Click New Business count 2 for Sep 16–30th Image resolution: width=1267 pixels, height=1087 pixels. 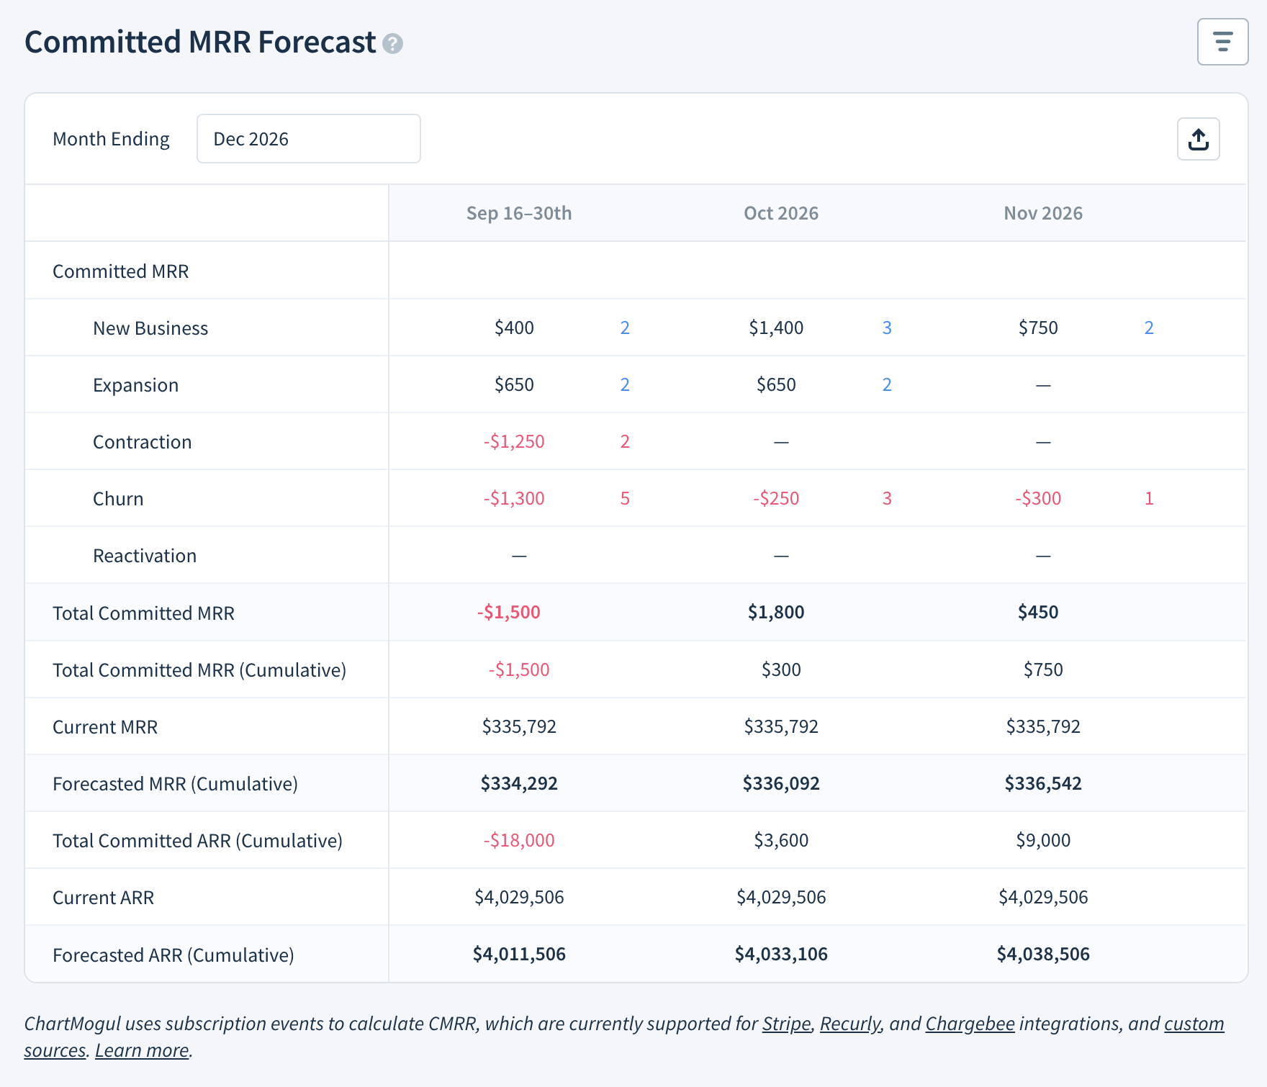[625, 328]
